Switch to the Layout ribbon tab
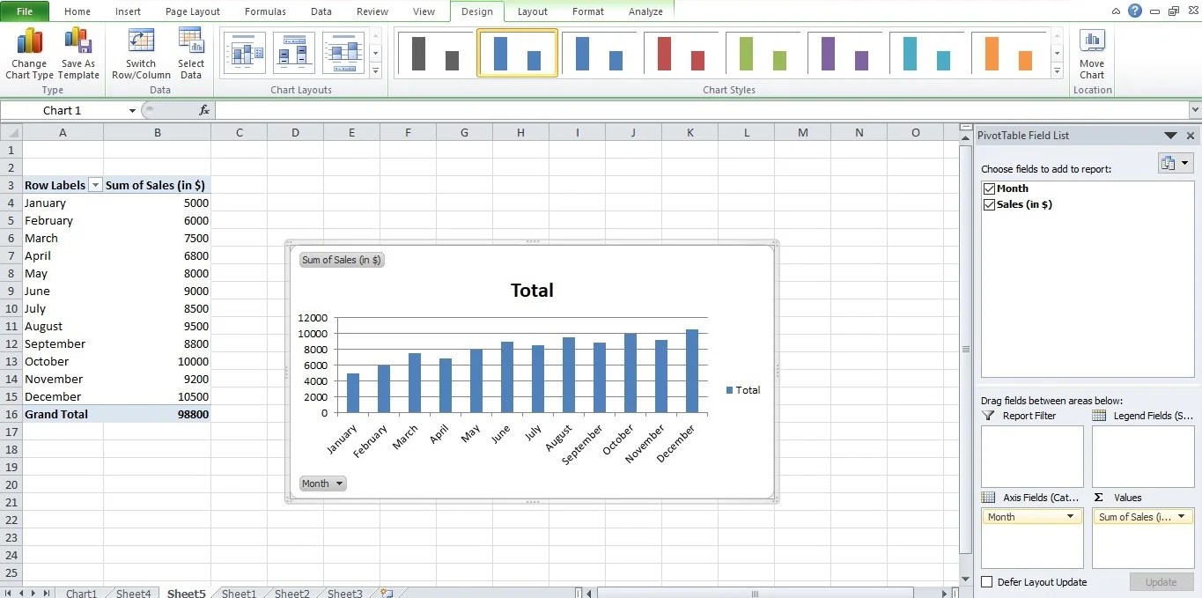The width and height of the screenshot is (1202, 598). click(532, 11)
